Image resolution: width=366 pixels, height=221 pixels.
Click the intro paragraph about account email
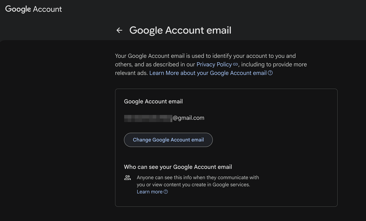point(211,64)
